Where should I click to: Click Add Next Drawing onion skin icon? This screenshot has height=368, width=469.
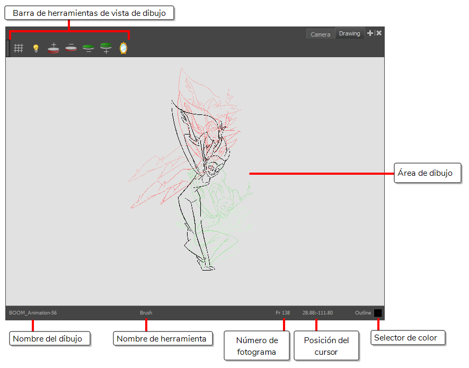point(106,48)
